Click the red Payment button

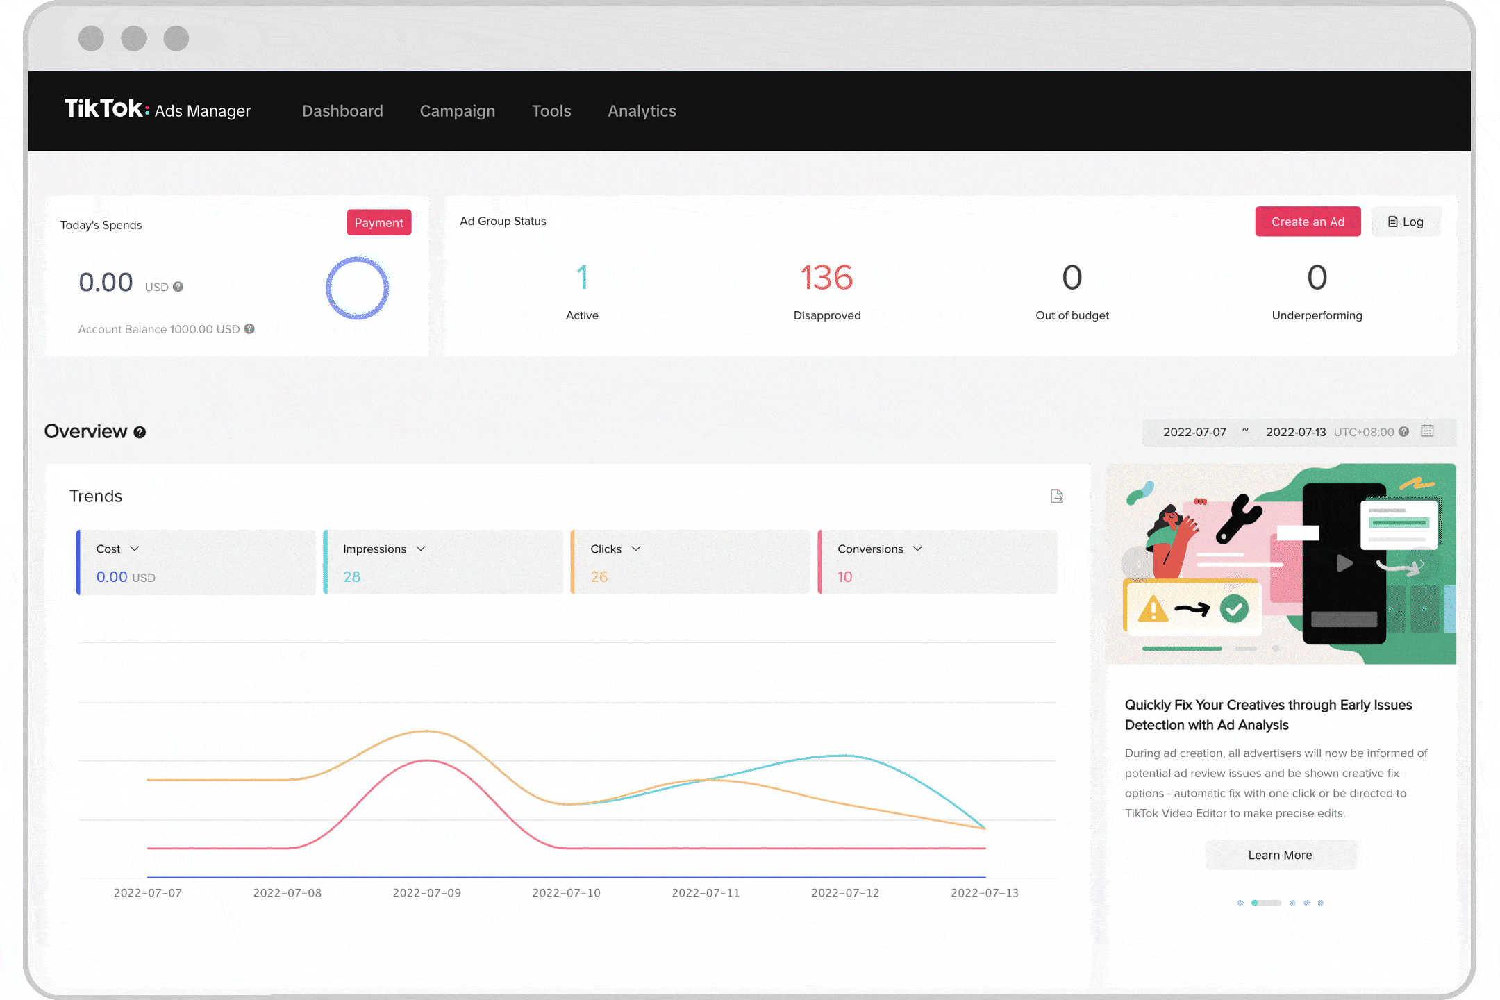click(379, 222)
